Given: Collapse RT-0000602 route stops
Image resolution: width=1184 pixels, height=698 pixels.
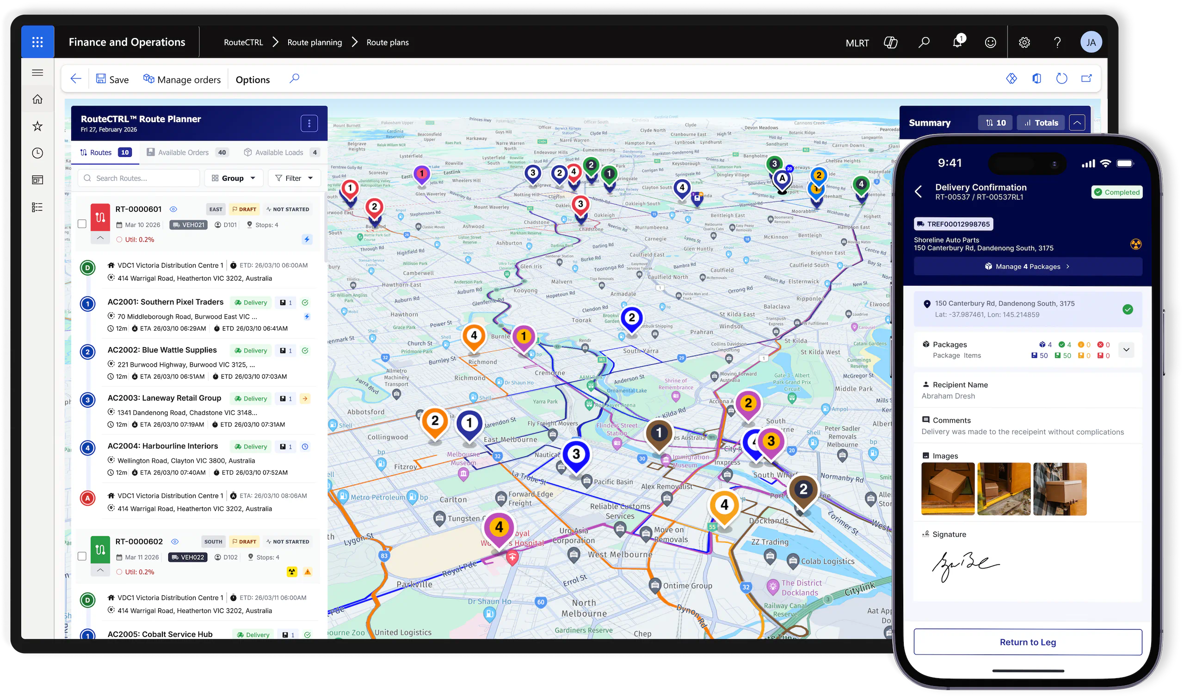Looking at the screenshot, I should pyautogui.click(x=100, y=570).
